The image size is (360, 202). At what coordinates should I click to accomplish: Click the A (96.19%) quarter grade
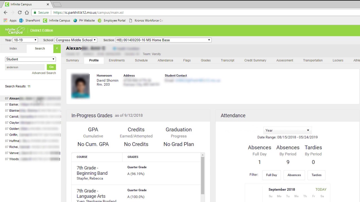(136, 174)
